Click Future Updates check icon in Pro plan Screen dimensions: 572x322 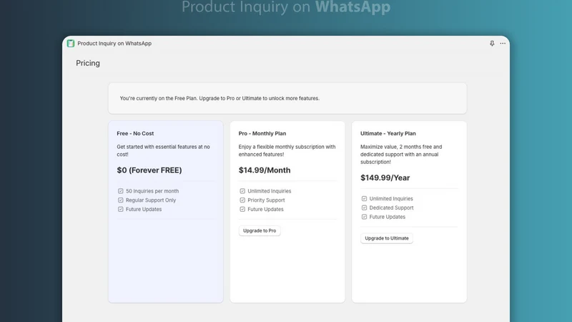(x=242, y=209)
